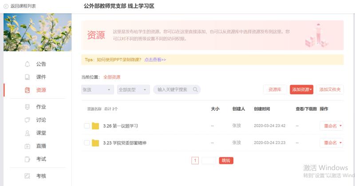Click the 点击查看>> tips link

[155, 60]
